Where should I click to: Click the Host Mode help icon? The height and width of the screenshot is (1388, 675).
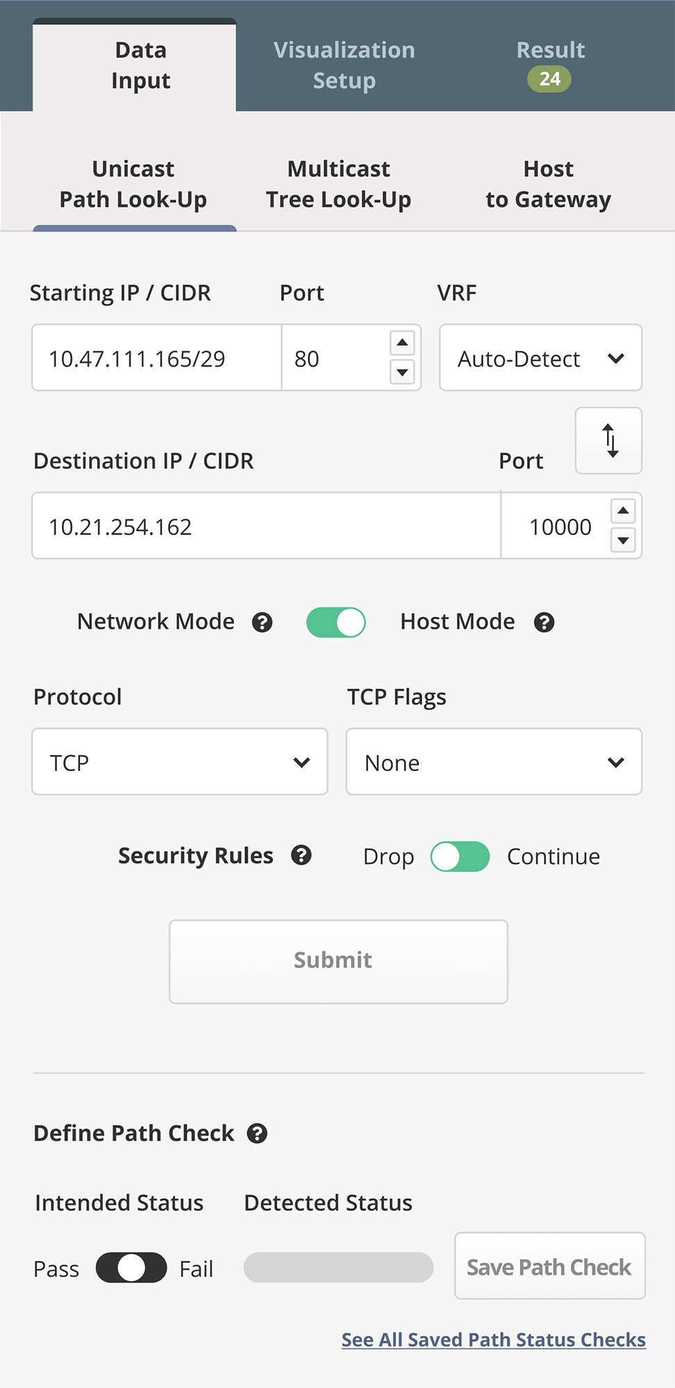point(544,623)
